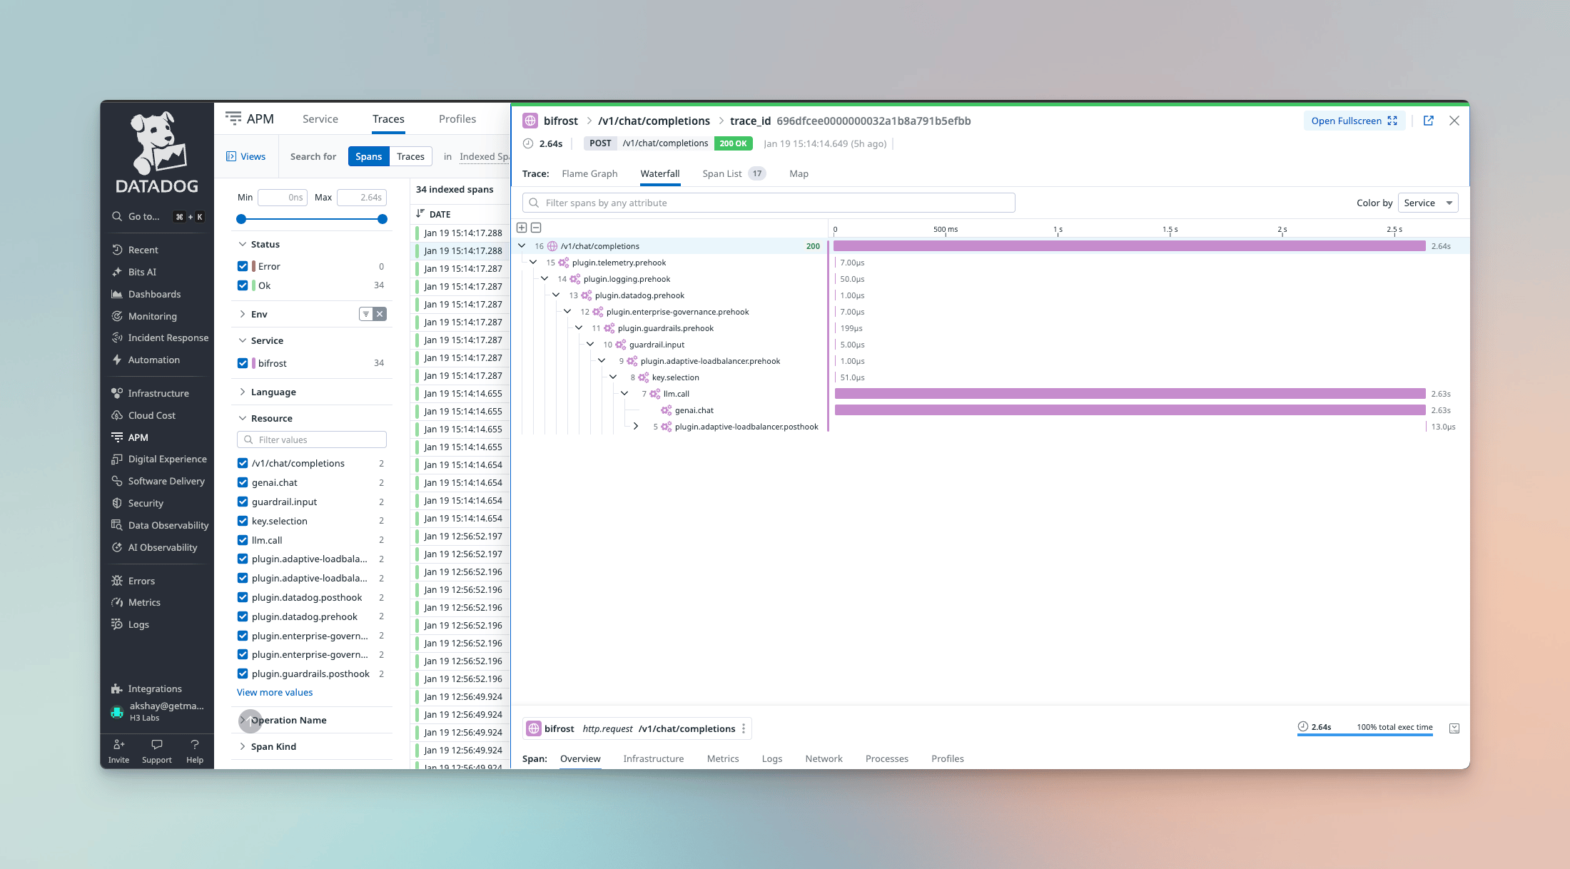Uncheck llm.call resource checkbox
This screenshot has height=869, width=1570.
click(x=243, y=540)
